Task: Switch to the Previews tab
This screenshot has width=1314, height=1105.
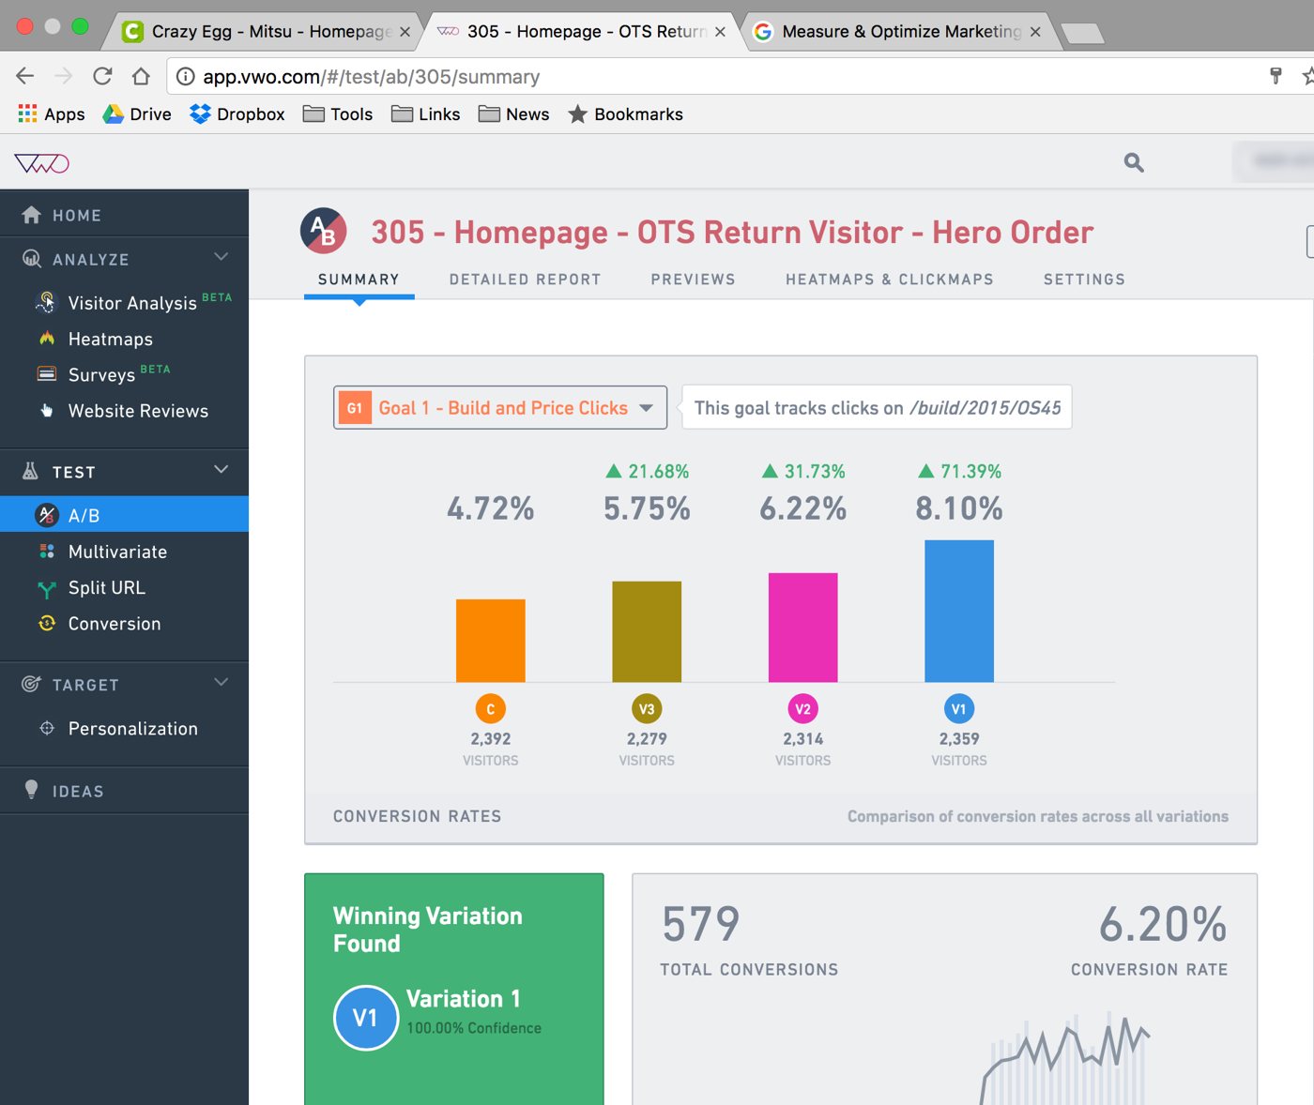Action: point(693,280)
